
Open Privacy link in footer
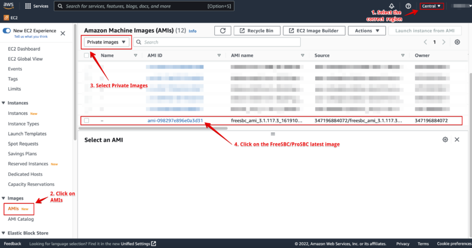tap(403, 244)
